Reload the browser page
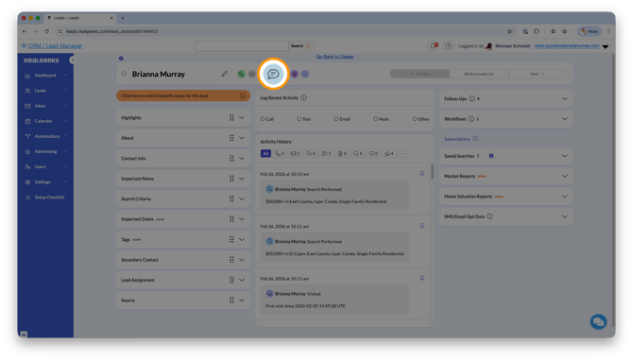Screen dimensions: 633x361 [x=46, y=31]
